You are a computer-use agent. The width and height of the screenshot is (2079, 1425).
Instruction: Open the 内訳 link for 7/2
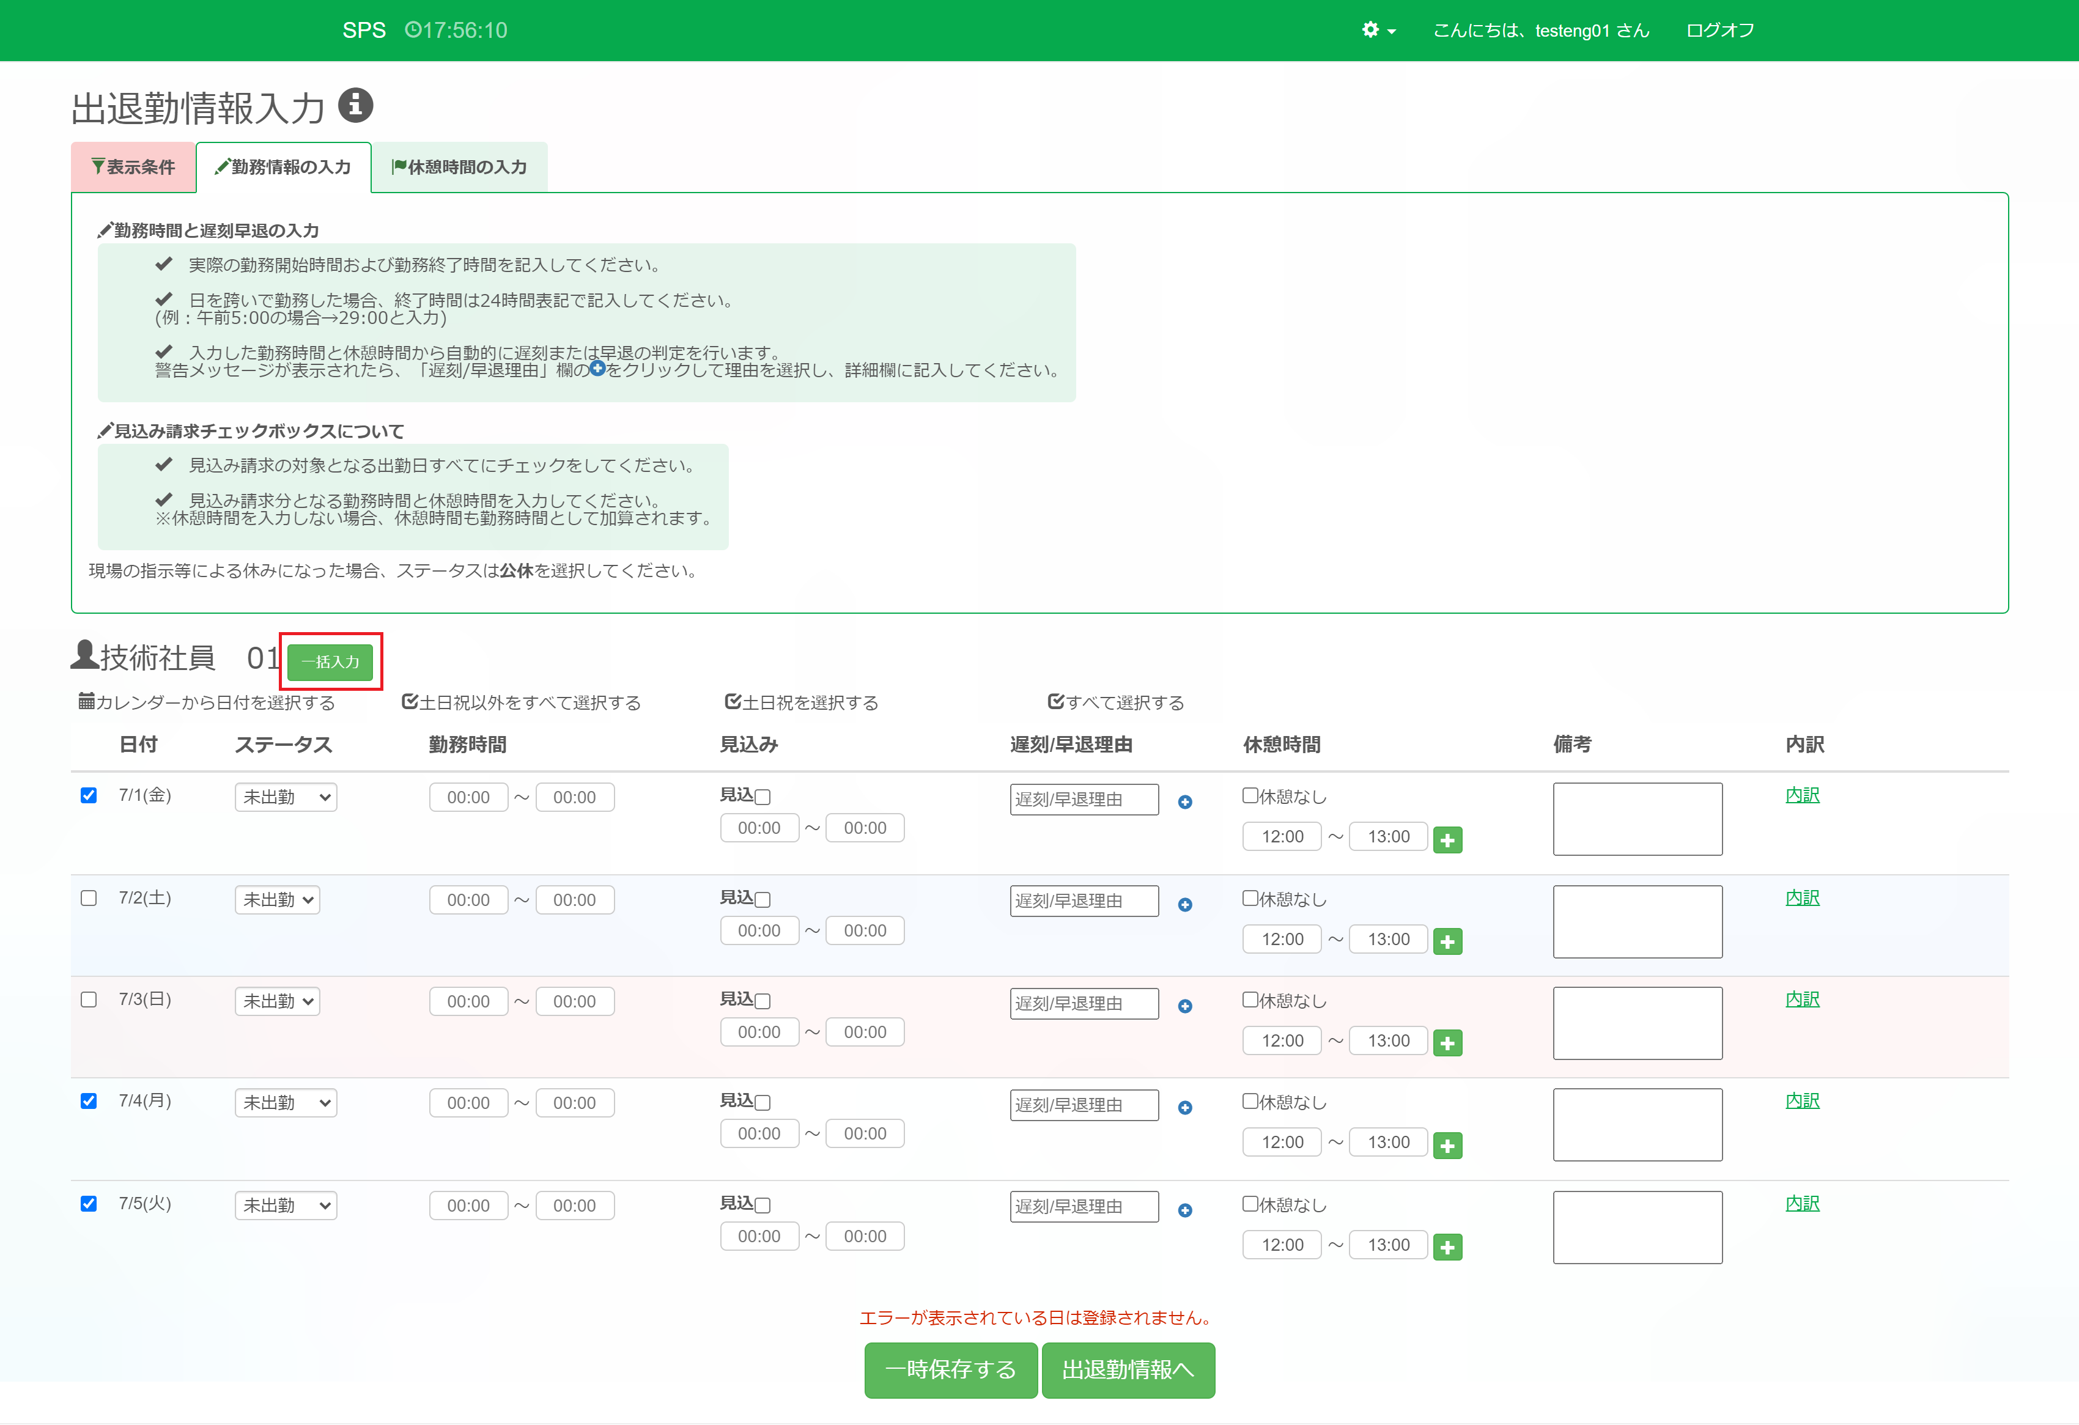pyautogui.click(x=1801, y=898)
